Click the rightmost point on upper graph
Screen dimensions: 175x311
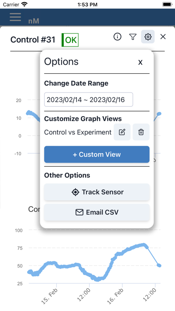pos(159,113)
